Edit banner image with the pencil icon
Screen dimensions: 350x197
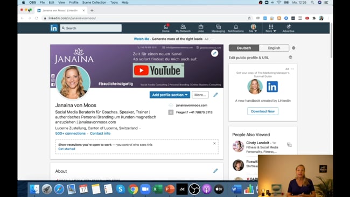[214, 53]
